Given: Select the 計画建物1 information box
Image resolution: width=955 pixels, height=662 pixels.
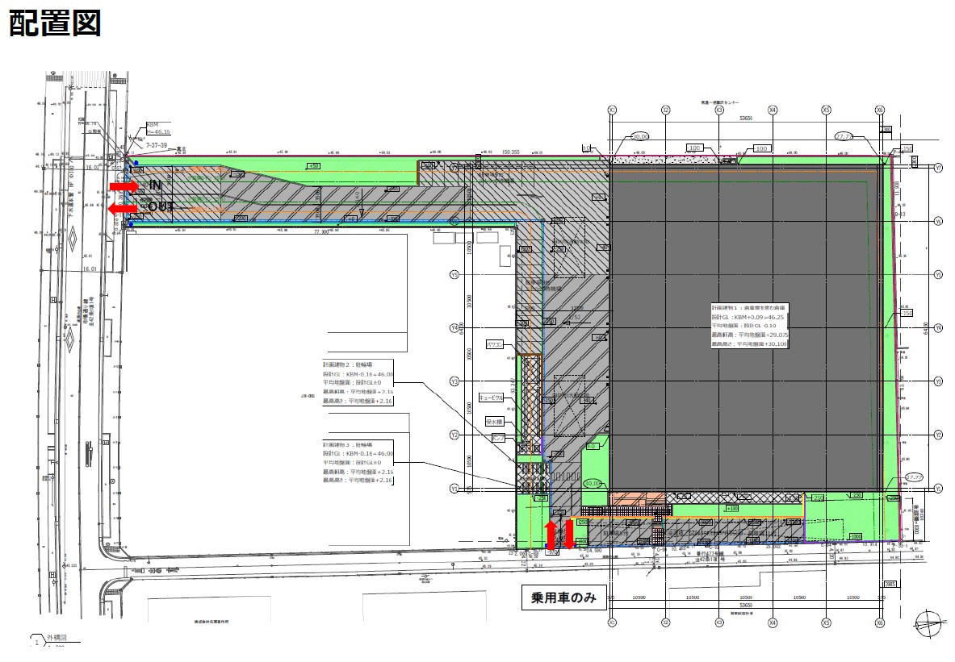Looking at the screenshot, I should pyautogui.click(x=749, y=326).
